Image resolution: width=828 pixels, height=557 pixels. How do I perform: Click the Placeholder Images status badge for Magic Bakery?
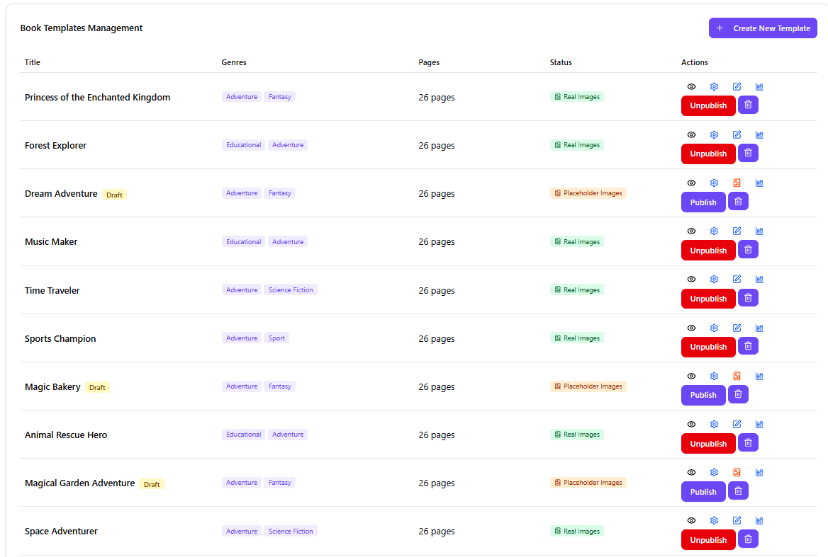pyautogui.click(x=588, y=386)
